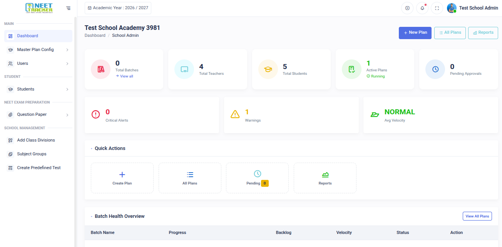This screenshot has width=502, height=247.
Task: Click the Pending clock icon in Quick Actions
Action: click(258, 174)
